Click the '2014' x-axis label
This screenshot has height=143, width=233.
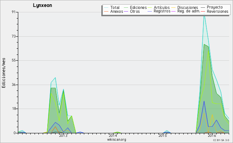pyautogui.click(x=113, y=136)
